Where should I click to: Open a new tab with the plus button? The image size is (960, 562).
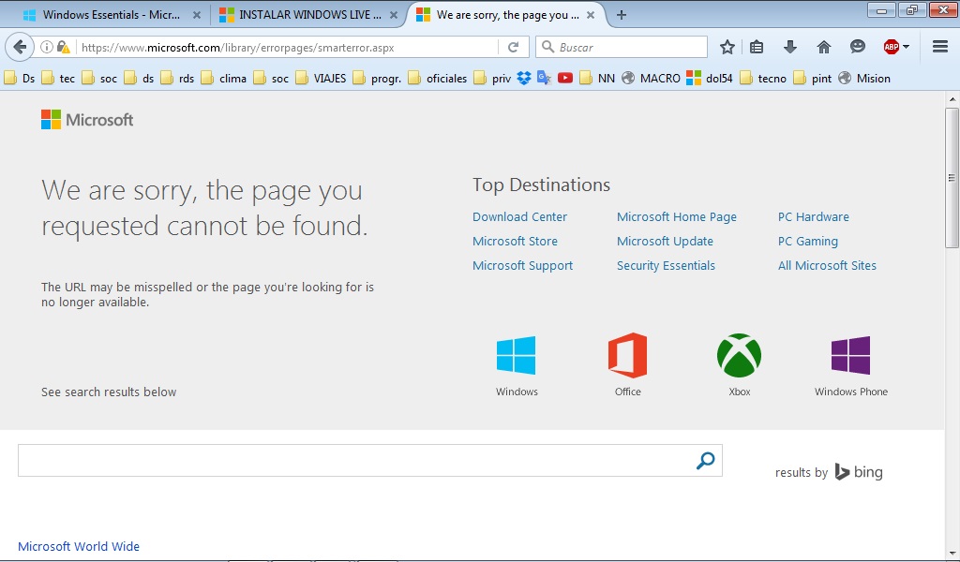(x=621, y=15)
